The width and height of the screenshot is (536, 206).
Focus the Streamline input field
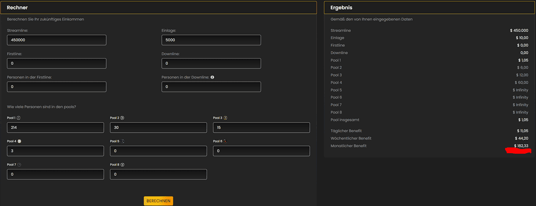coord(57,40)
